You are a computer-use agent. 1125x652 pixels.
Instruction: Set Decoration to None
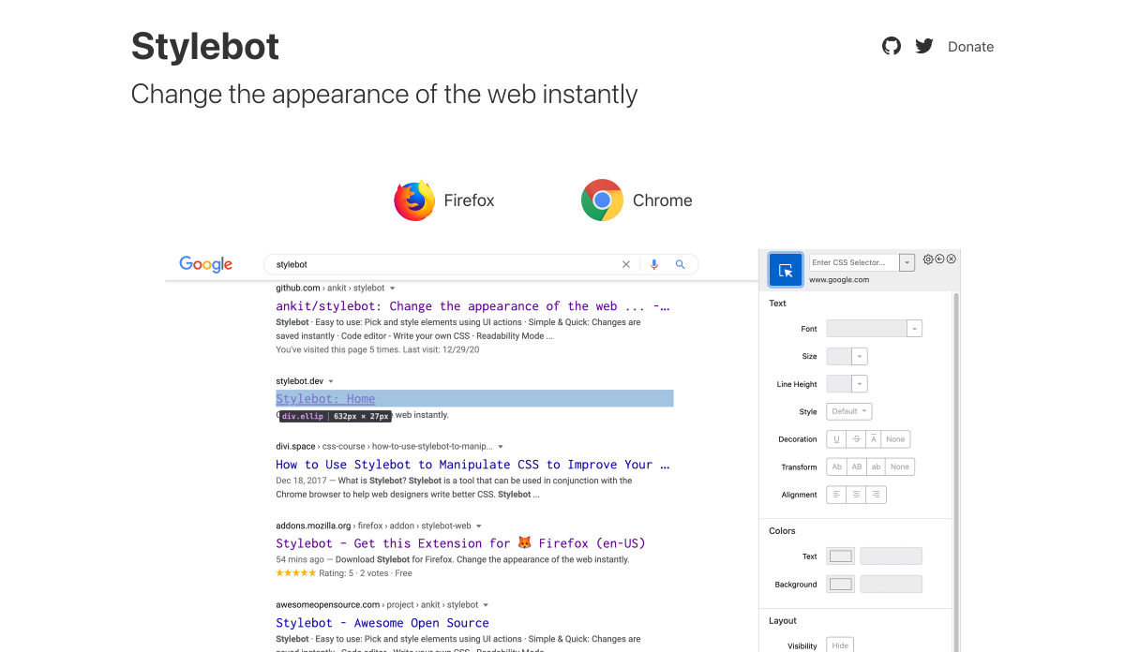[x=896, y=439]
